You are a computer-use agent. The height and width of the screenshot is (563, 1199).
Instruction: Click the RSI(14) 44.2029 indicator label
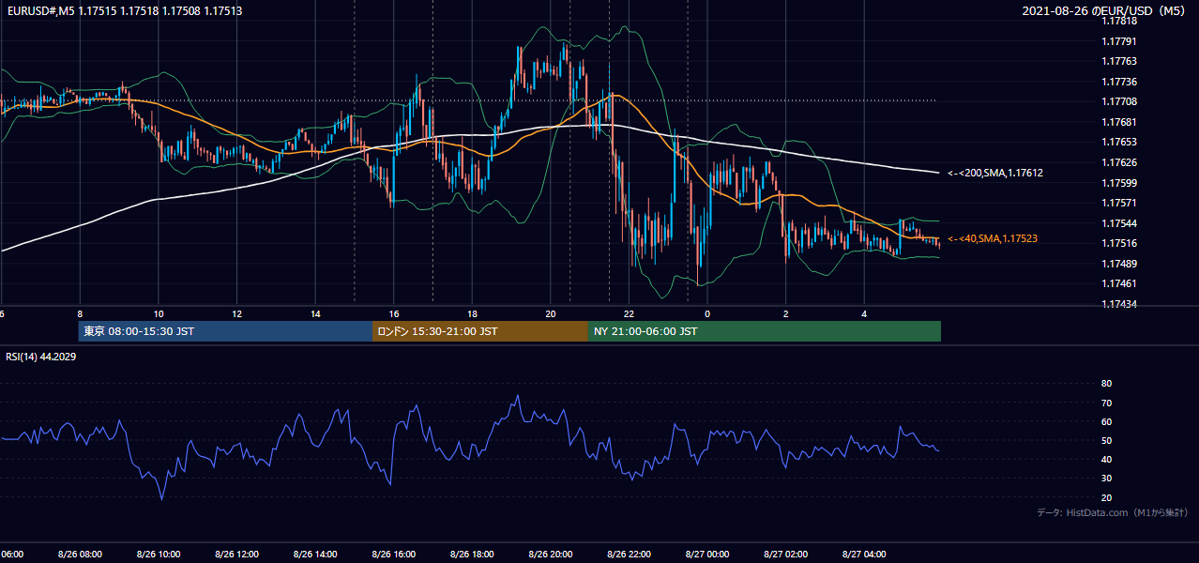(x=40, y=357)
